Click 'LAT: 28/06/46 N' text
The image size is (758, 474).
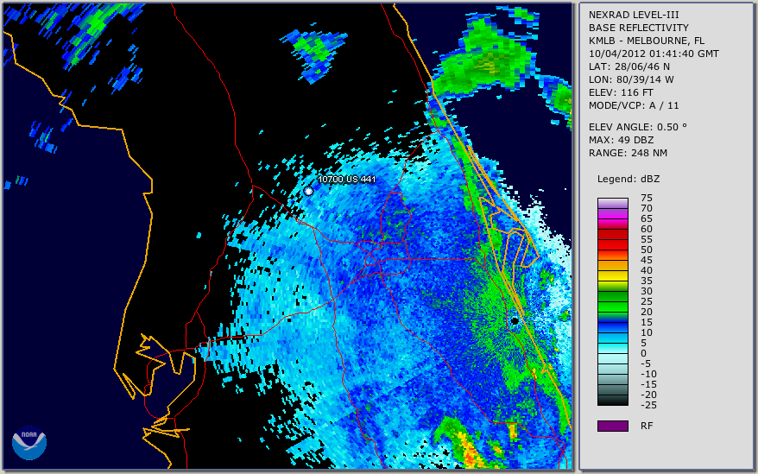[x=629, y=66]
